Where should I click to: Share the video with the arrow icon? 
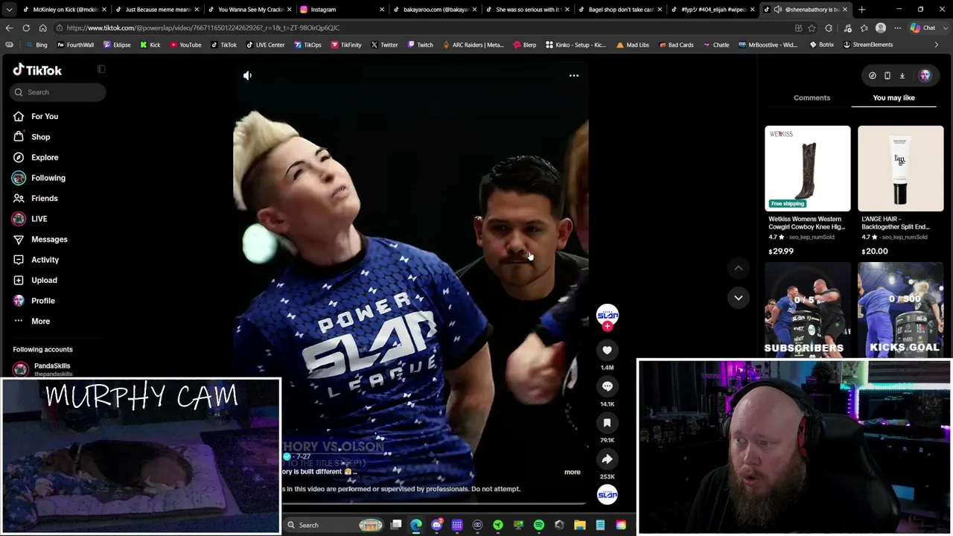point(607,459)
